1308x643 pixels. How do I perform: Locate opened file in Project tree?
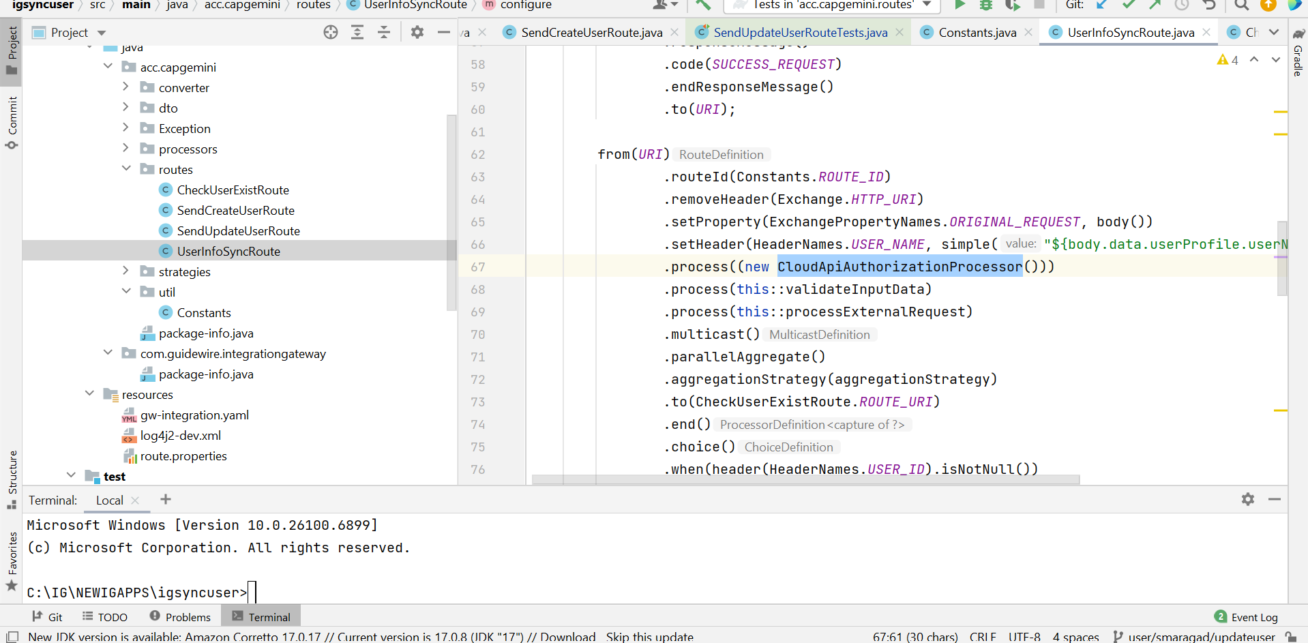[331, 33]
